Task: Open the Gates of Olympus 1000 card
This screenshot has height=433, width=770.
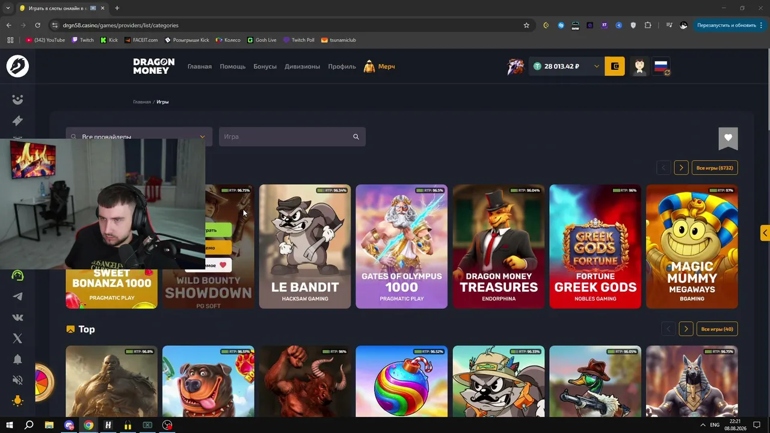Action: click(x=402, y=247)
